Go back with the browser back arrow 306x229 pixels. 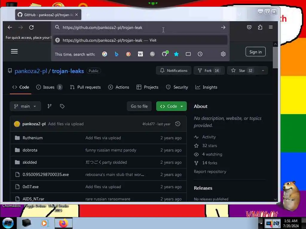click(x=10, y=27)
